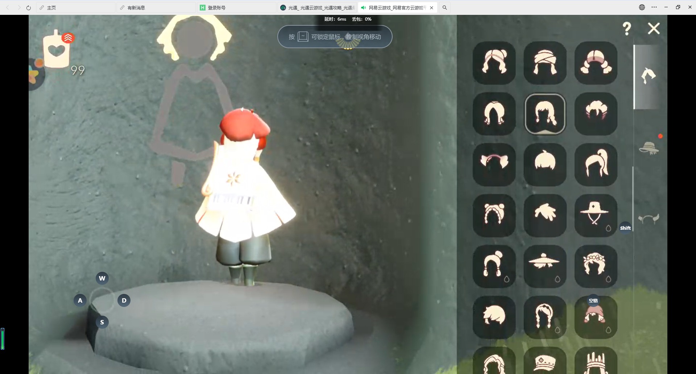Open the browser search magnifier
Image resolution: width=696 pixels, height=374 pixels.
tap(445, 8)
